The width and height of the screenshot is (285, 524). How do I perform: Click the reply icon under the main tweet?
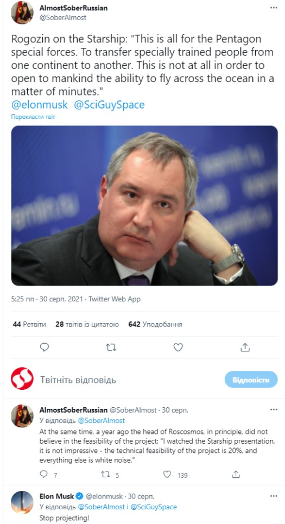pyautogui.click(x=45, y=347)
